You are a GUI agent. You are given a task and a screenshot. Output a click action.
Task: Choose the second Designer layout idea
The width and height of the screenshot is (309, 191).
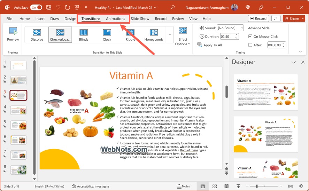265,134
